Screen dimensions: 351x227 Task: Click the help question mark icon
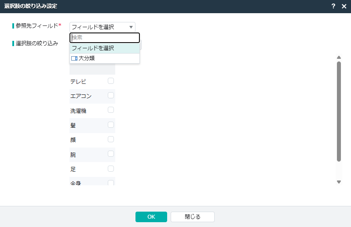point(333,6)
